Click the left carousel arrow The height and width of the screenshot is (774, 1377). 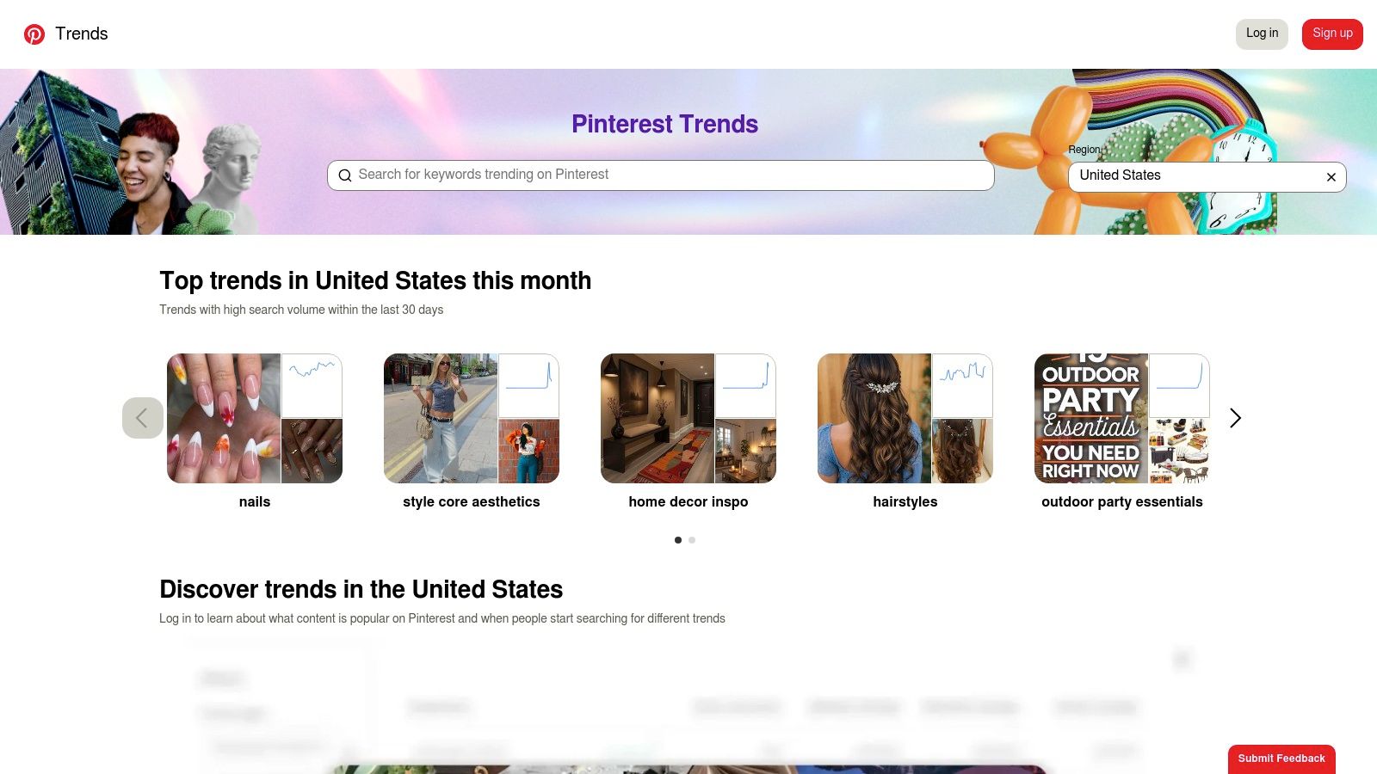tap(143, 418)
